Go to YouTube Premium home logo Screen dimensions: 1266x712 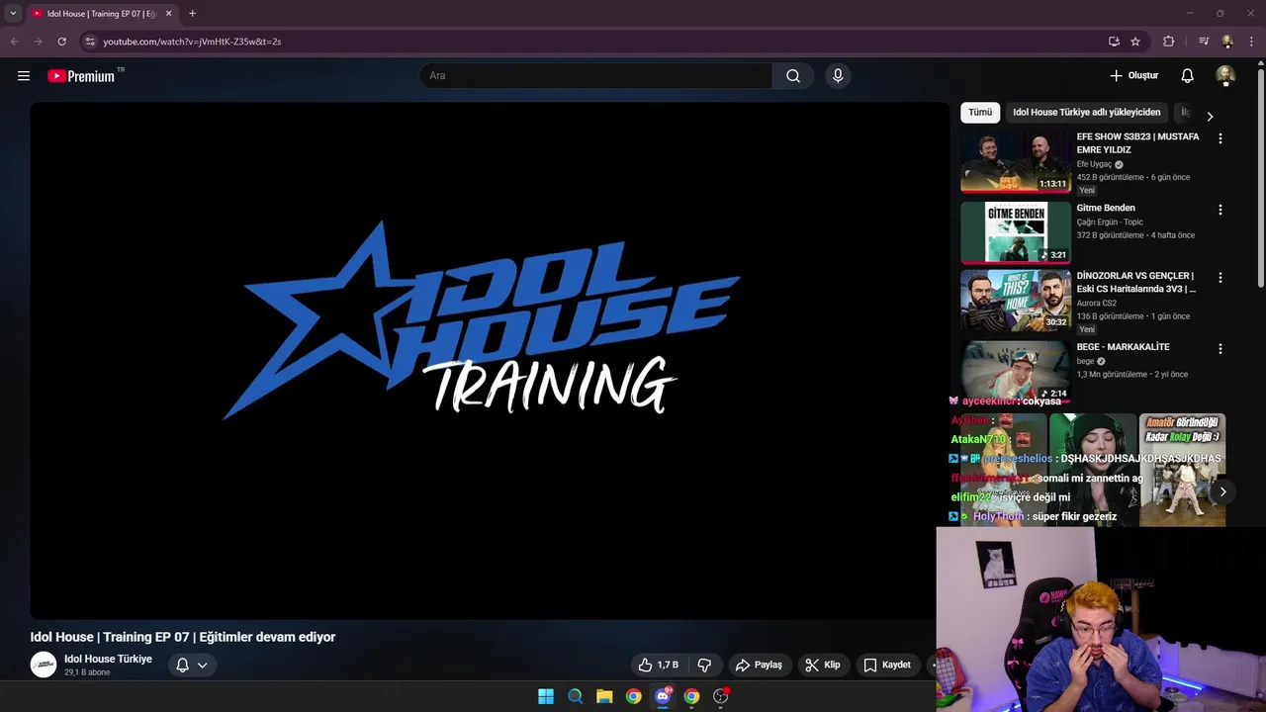tap(81, 76)
